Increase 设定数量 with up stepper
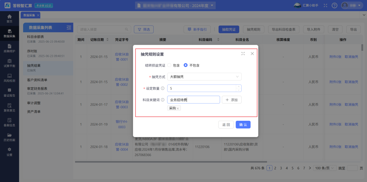 pos(239,87)
